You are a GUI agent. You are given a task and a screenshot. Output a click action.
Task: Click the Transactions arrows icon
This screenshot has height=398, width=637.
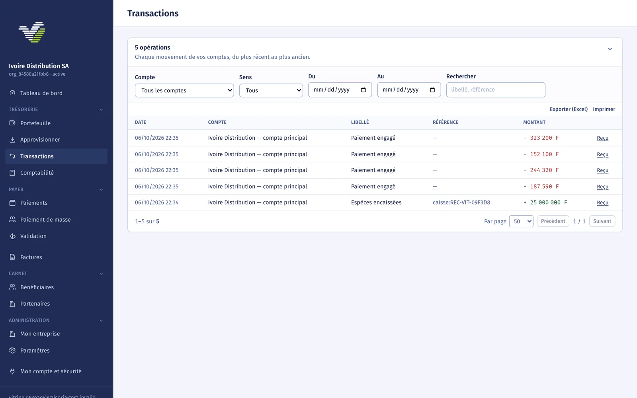tap(12, 156)
